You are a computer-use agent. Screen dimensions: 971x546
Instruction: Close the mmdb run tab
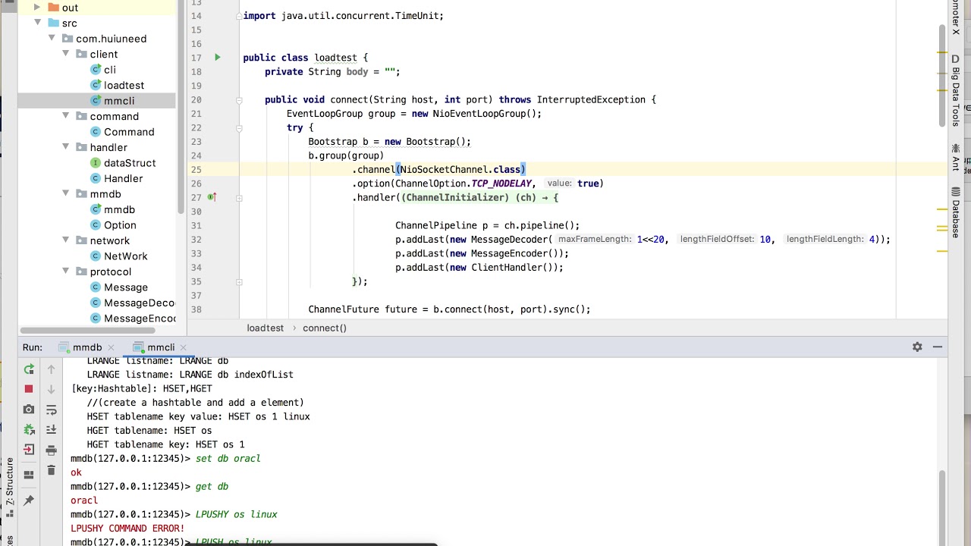[x=111, y=347]
